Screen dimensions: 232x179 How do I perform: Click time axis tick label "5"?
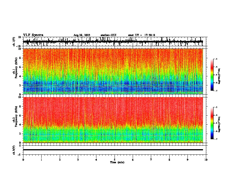pos(115,160)
